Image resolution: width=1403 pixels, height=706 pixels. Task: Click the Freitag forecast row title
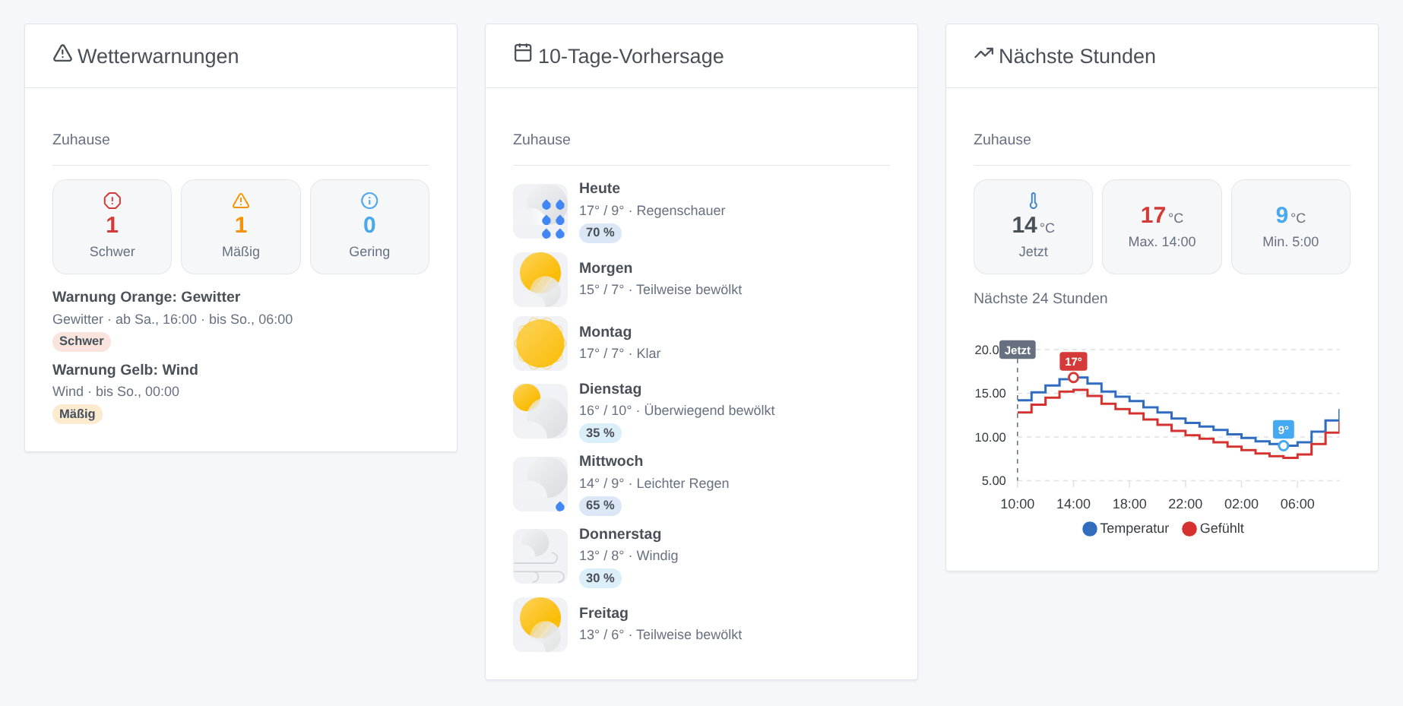pos(603,613)
